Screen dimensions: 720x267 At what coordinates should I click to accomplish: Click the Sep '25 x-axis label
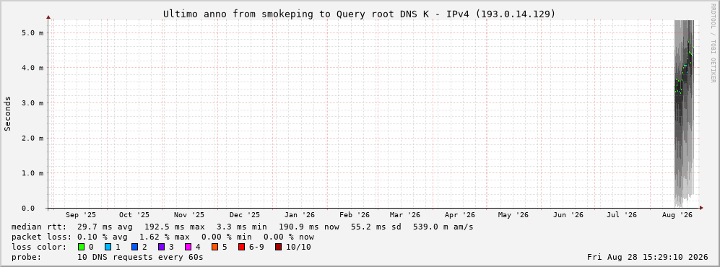point(81,215)
